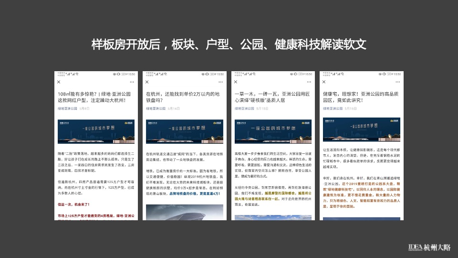Click the banner image in 一草一木 article
This screenshot has height=258, width=458.
(273, 131)
